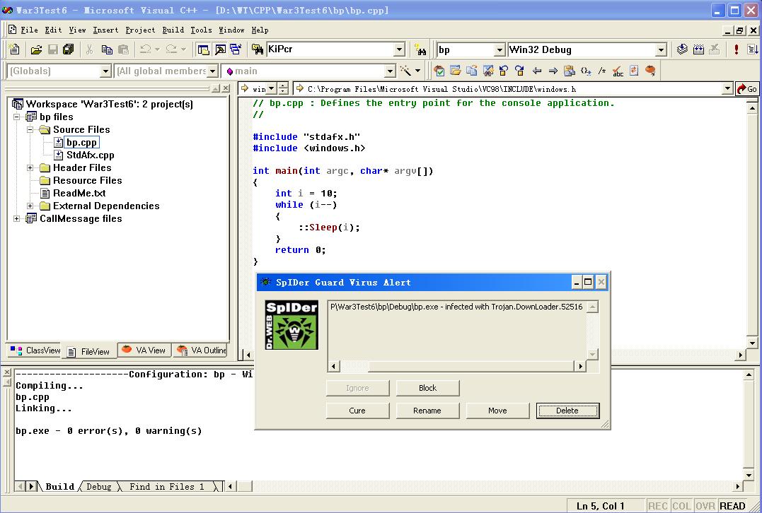This screenshot has width=762, height=513.
Task: Click the Undo arrow icon
Action: click(145, 49)
